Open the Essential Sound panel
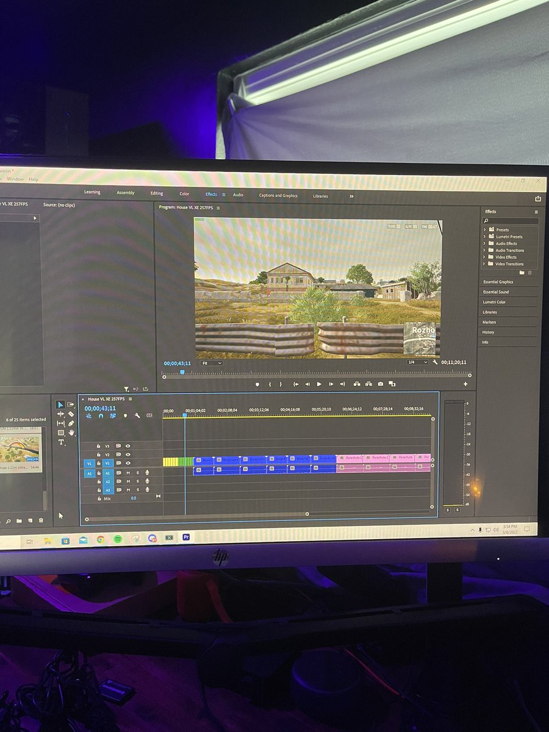The height and width of the screenshot is (732, 549). [496, 292]
